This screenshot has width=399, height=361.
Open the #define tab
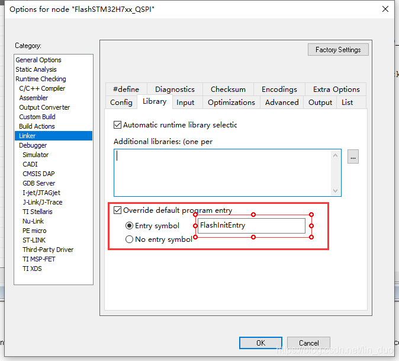click(x=126, y=89)
